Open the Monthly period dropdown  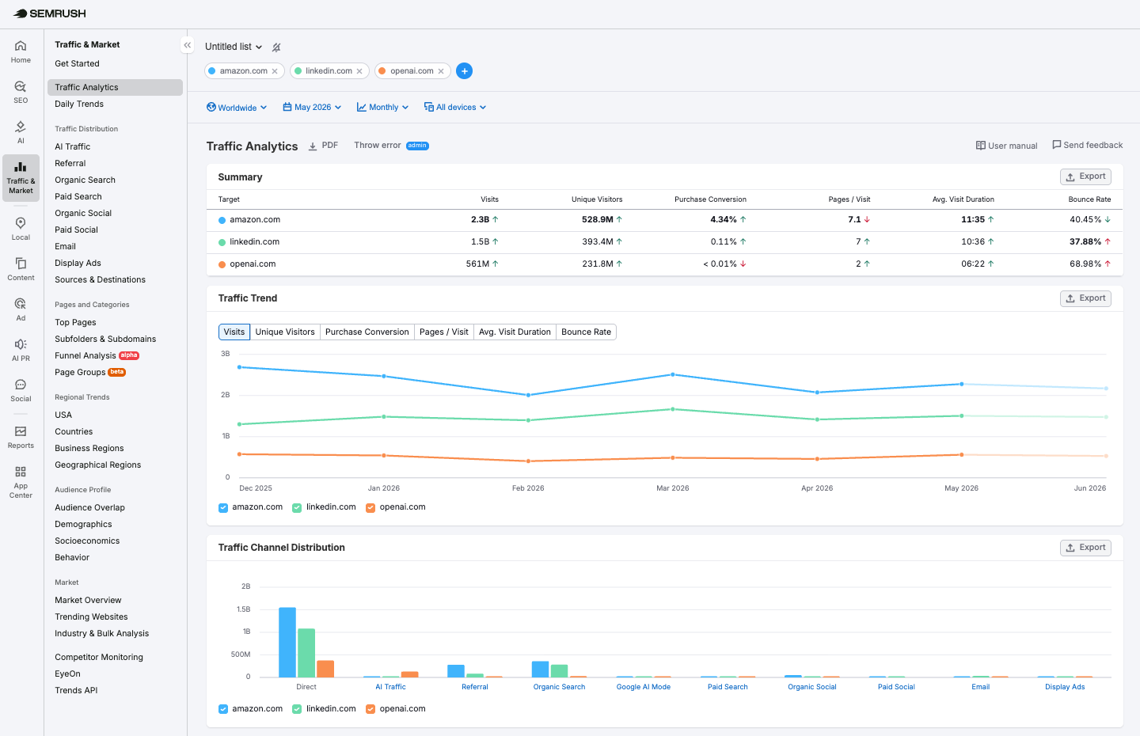(x=382, y=108)
